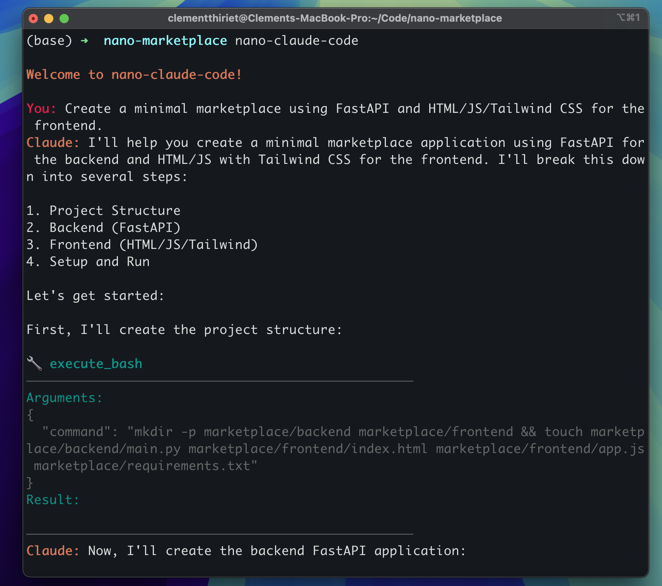
Task: Click the "command" key in arguments JSON
Action: [x=76, y=432]
